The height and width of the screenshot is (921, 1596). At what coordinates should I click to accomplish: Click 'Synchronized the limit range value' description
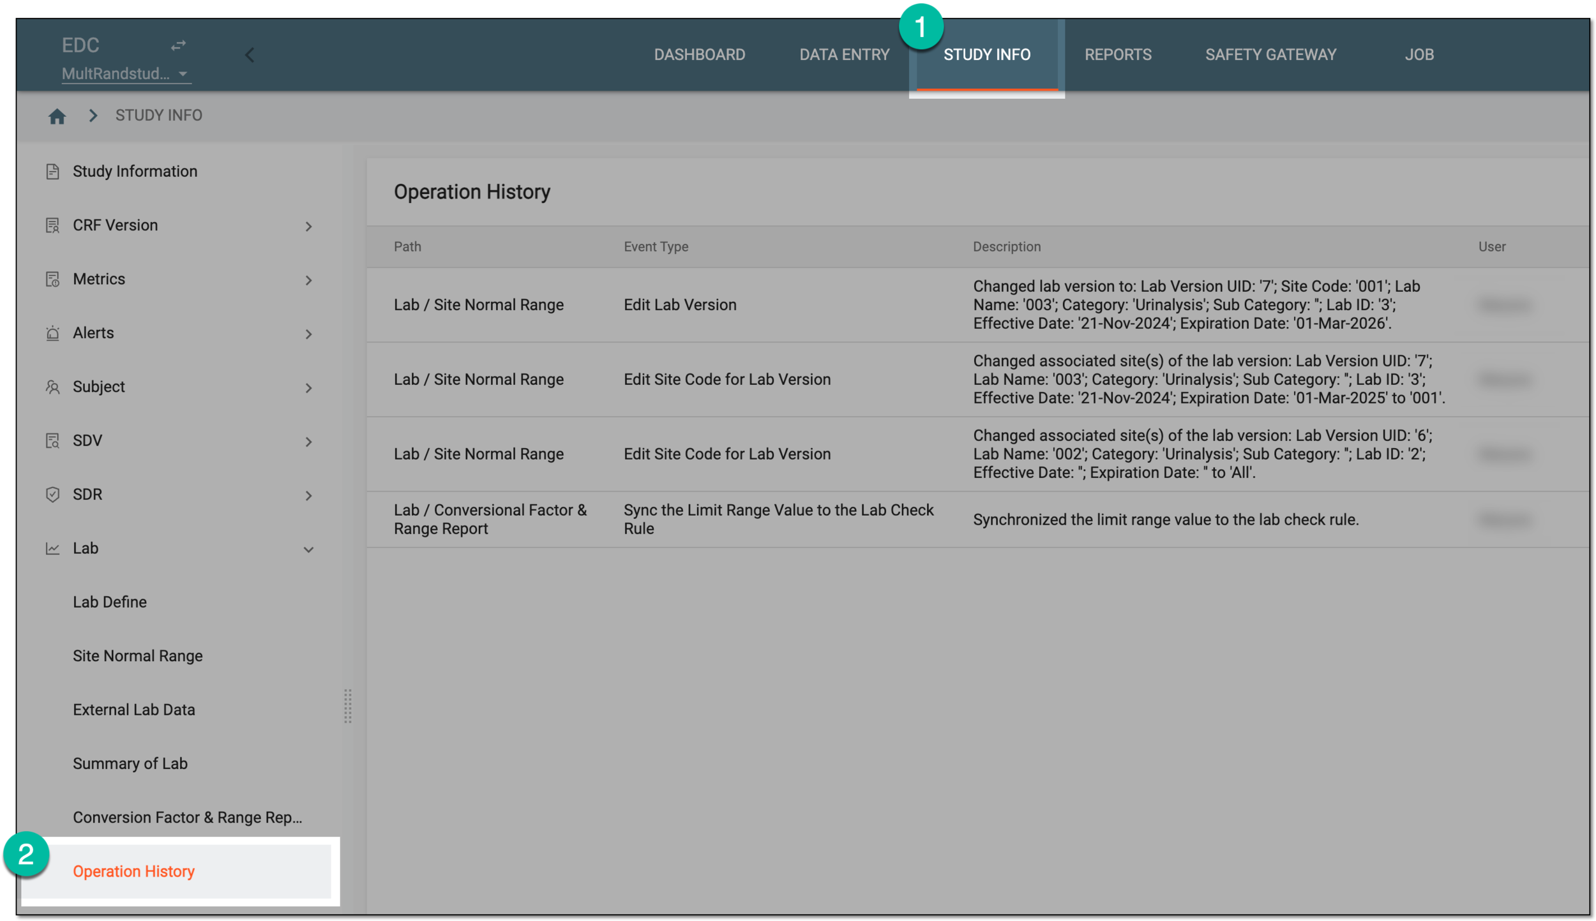(x=1165, y=520)
